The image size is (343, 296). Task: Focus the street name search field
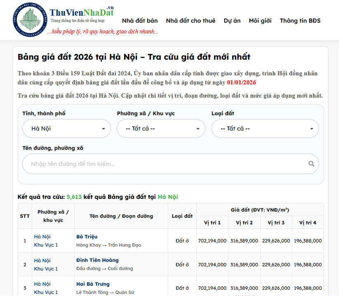click(165, 164)
